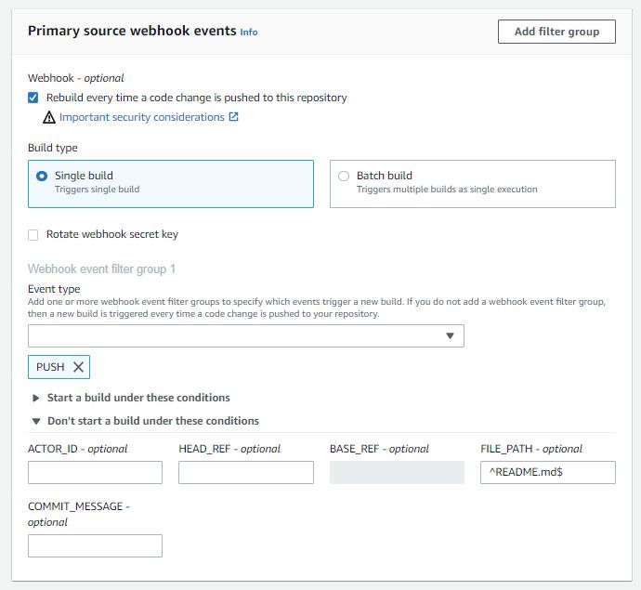Click the Event type dropdown arrow
The height and width of the screenshot is (590, 641).
point(451,335)
